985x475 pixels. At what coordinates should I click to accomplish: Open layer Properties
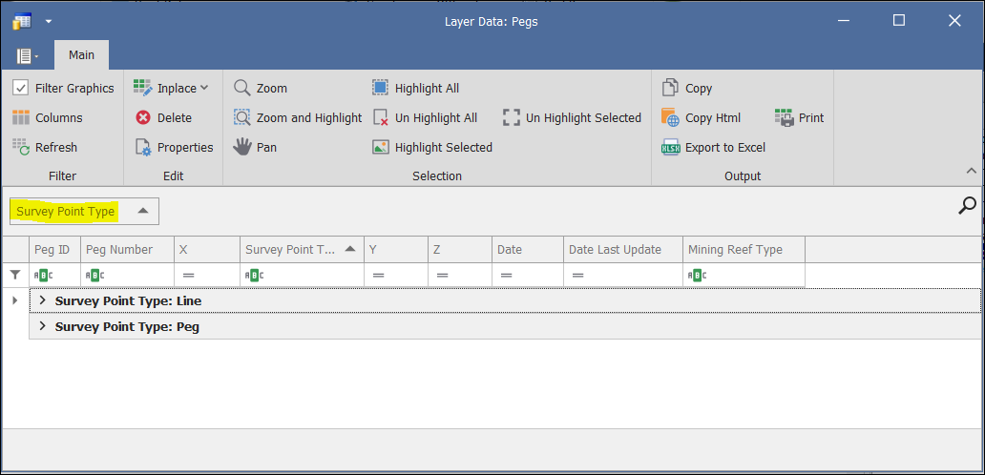click(174, 147)
